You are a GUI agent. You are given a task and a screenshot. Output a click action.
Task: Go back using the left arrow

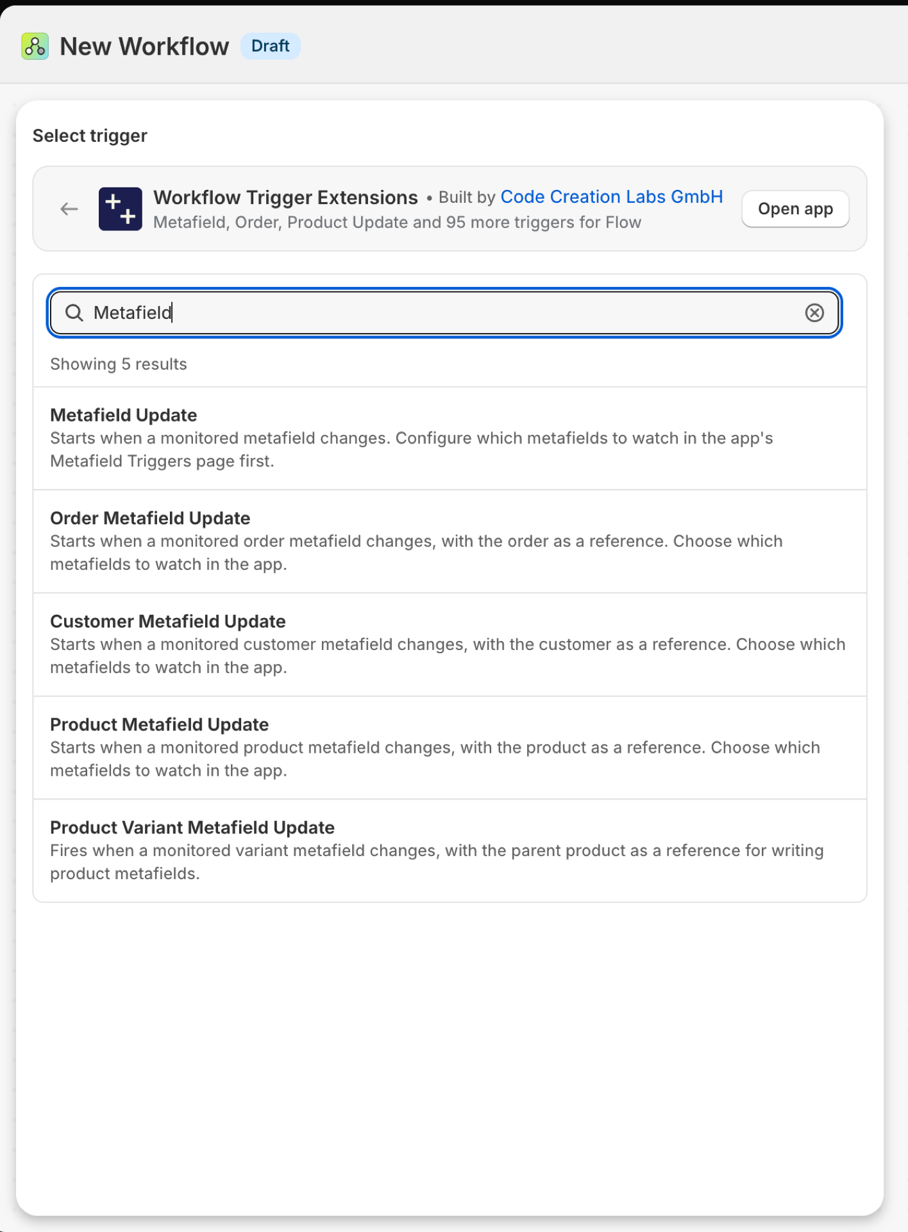pyautogui.click(x=69, y=209)
